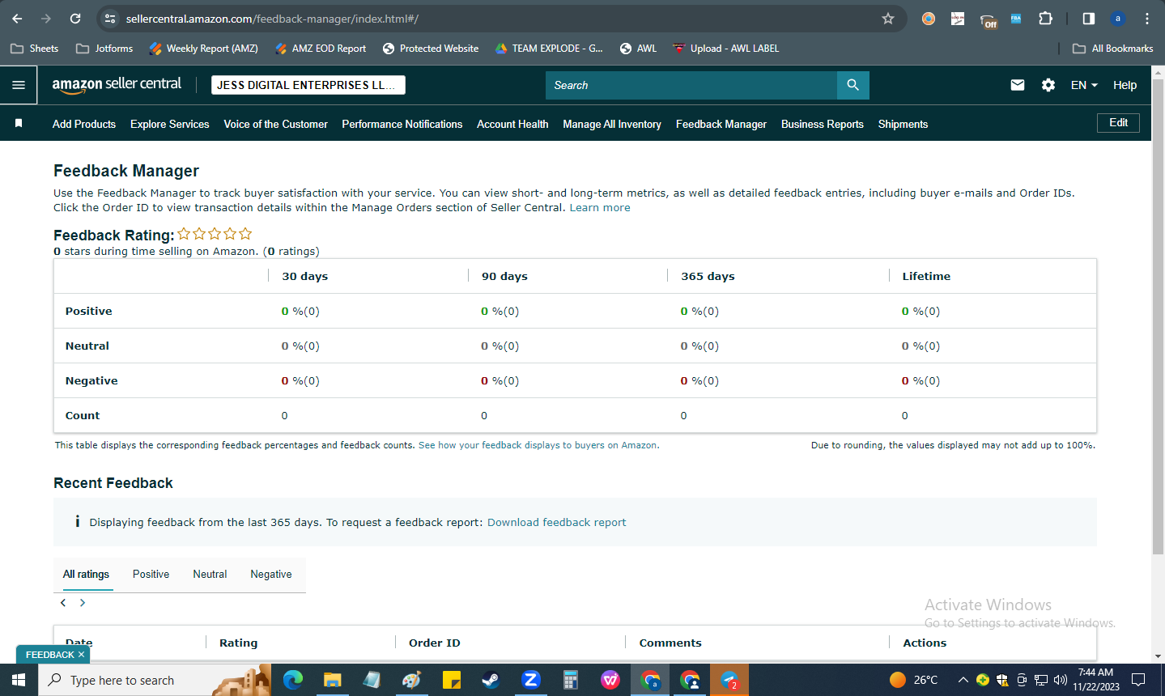Open the Sheets bookmarks folder
Screen dimensions: 1165x696
point(34,49)
